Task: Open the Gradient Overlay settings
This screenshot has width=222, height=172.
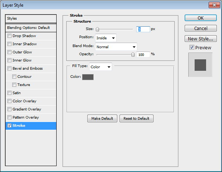Action: [27, 109]
